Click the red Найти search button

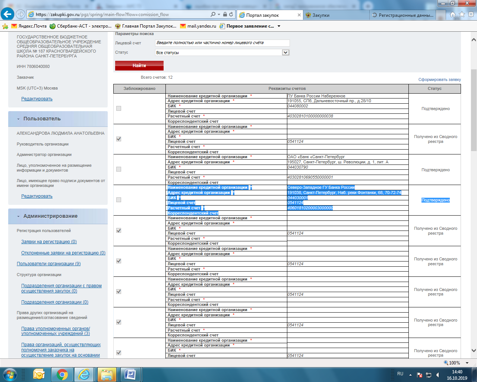(x=139, y=66)
